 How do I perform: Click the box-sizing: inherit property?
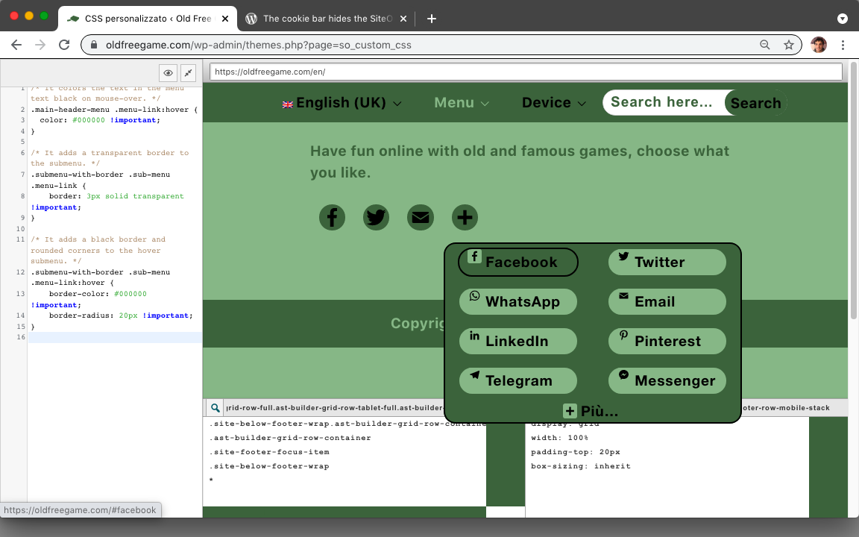point(580,466)
